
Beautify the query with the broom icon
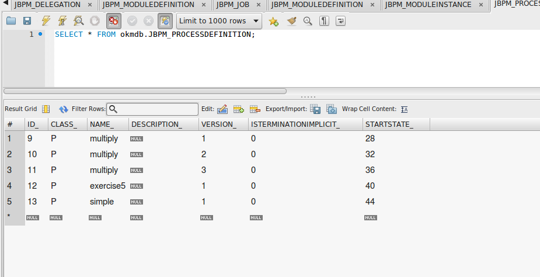coord(292,21)
